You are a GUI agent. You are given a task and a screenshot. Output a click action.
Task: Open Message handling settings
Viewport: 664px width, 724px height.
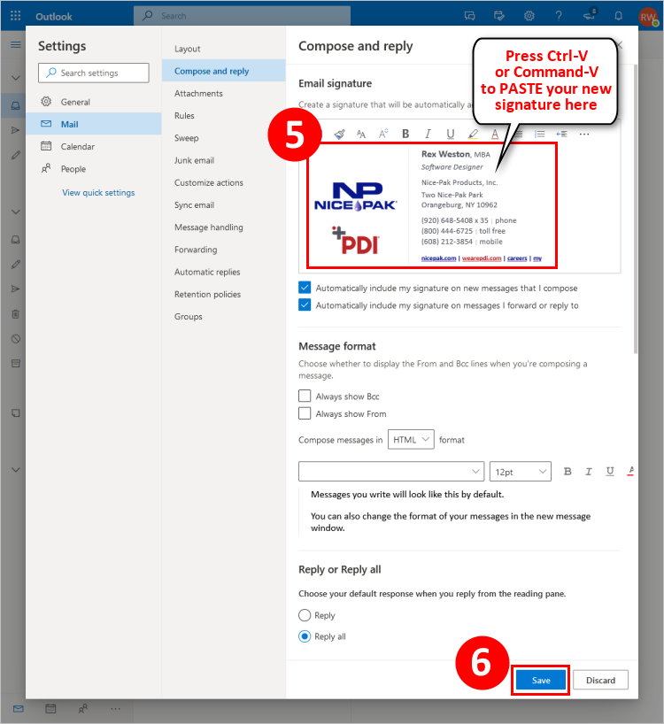click(x=224, y=227)
